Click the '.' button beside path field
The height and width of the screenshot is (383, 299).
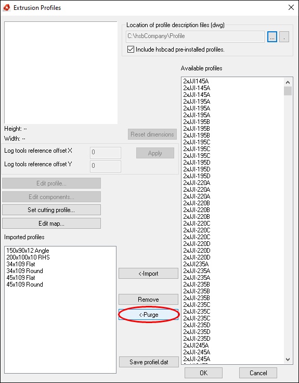[284, 36]
